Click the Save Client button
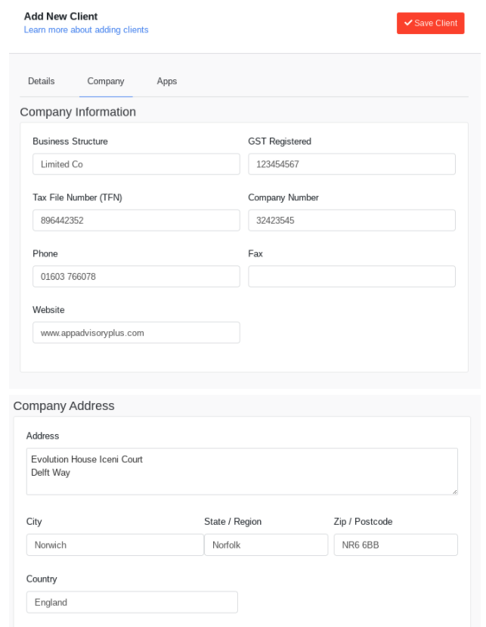This screenshot has width=486, height=627. [430, 23]
